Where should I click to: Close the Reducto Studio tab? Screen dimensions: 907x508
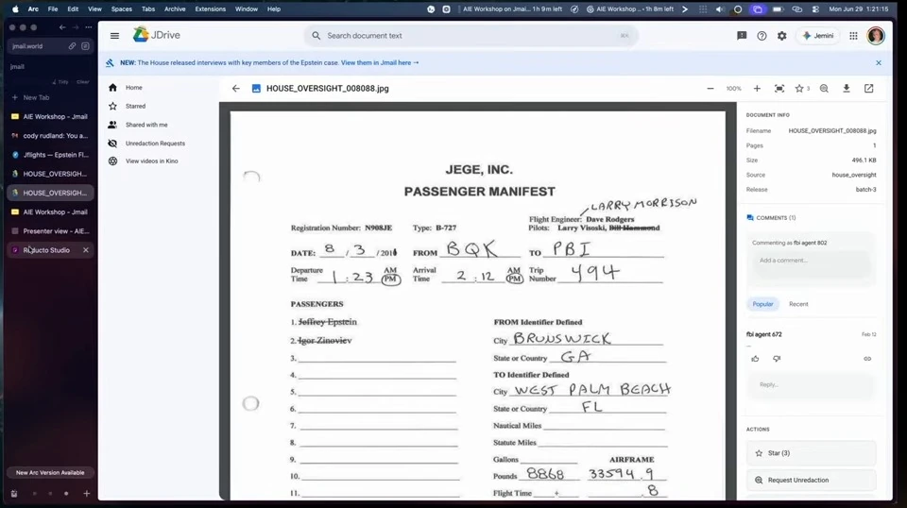pyautogui.click(x=86, y=250)
